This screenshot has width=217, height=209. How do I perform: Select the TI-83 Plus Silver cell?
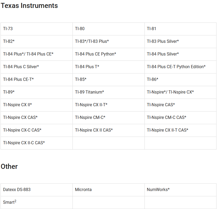tap(163, 41)
